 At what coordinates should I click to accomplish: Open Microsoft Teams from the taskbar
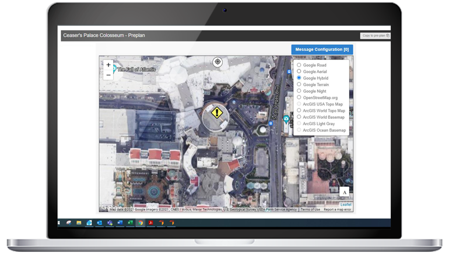(x=110, y=223)
